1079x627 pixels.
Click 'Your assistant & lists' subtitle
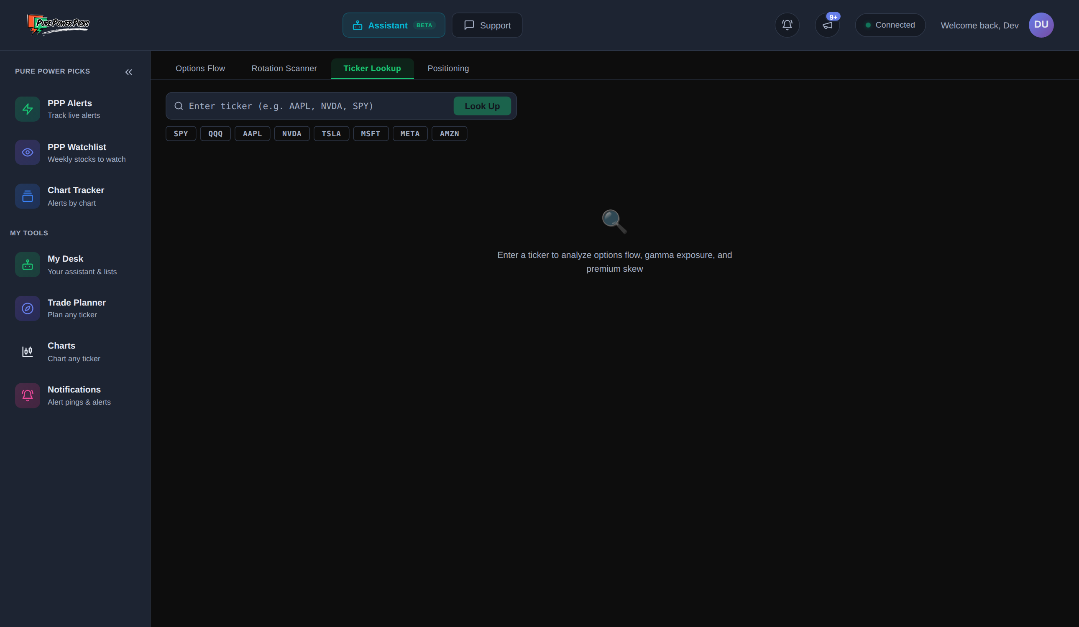pos(82,272)
